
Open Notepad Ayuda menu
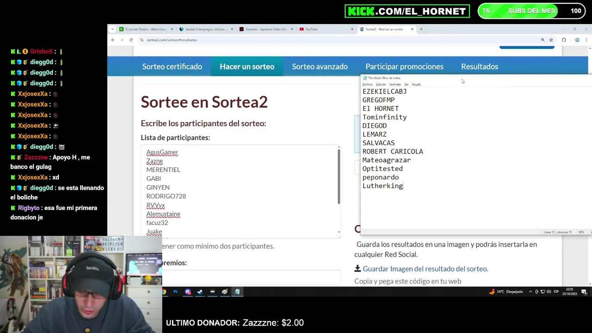[416, 84]
